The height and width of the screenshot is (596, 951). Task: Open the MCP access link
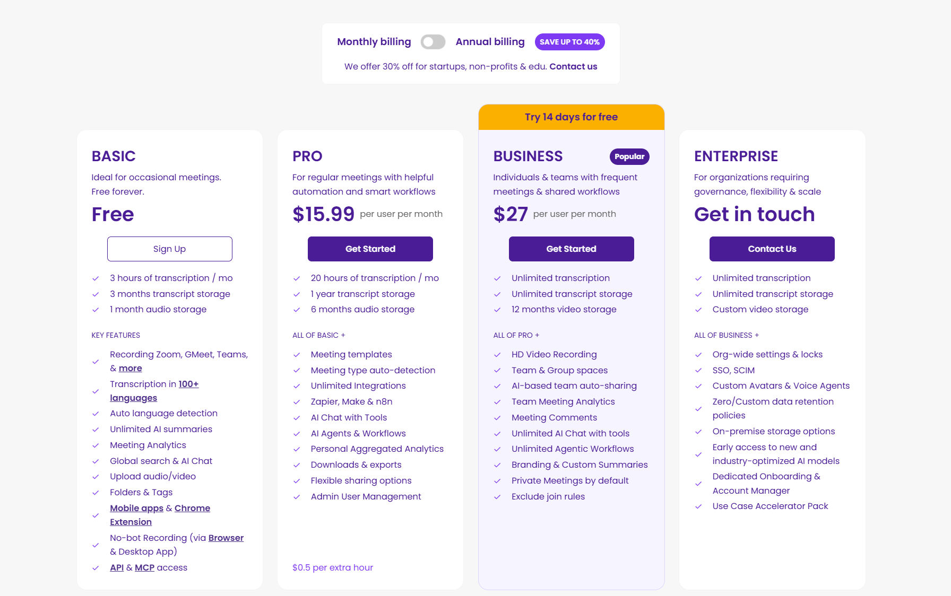tap(144, 567)
